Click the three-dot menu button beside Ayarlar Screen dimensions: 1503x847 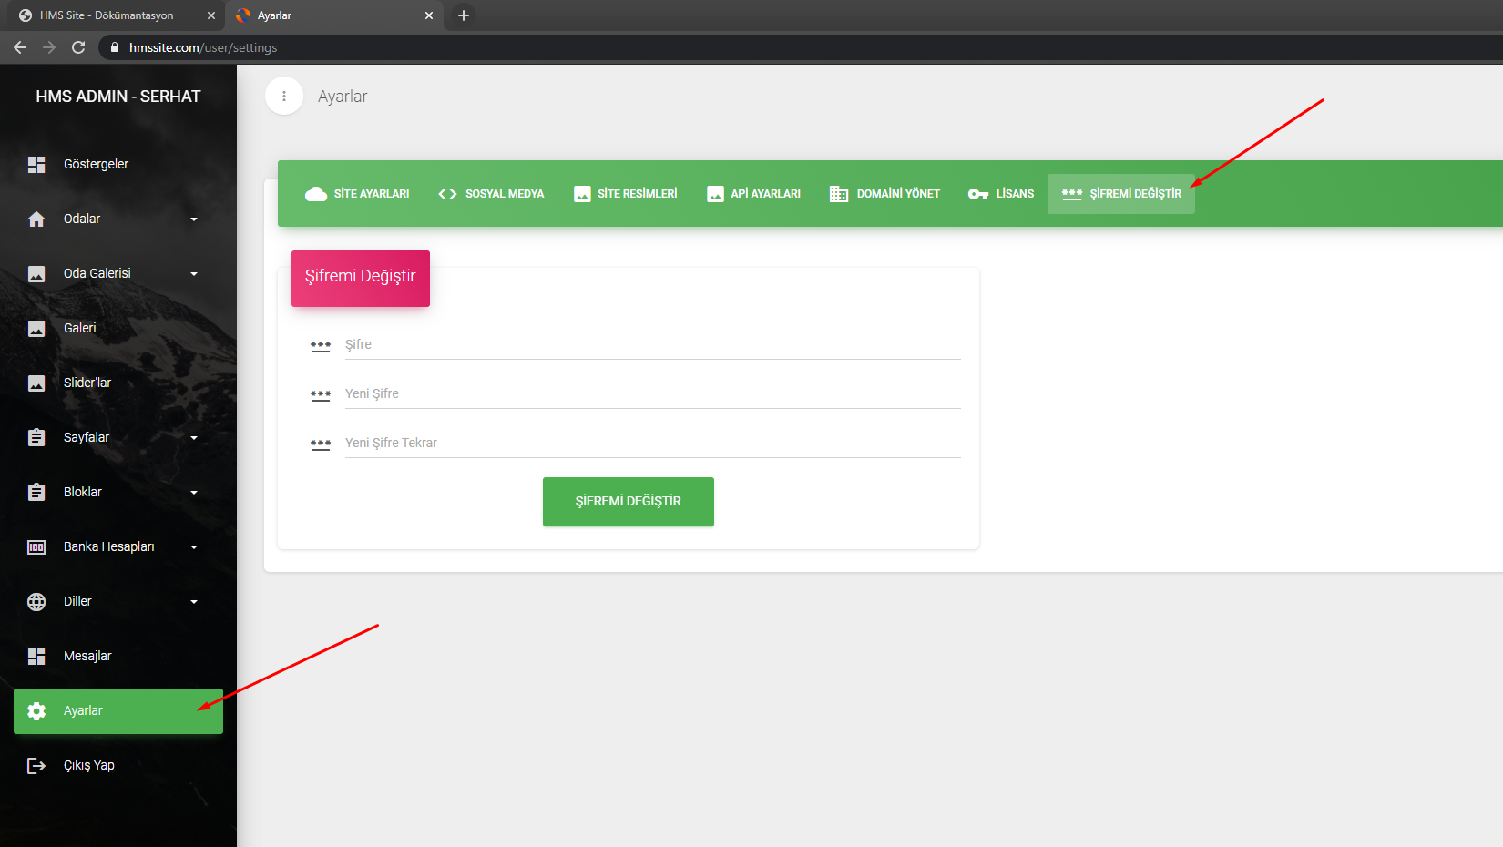(284, 96)
